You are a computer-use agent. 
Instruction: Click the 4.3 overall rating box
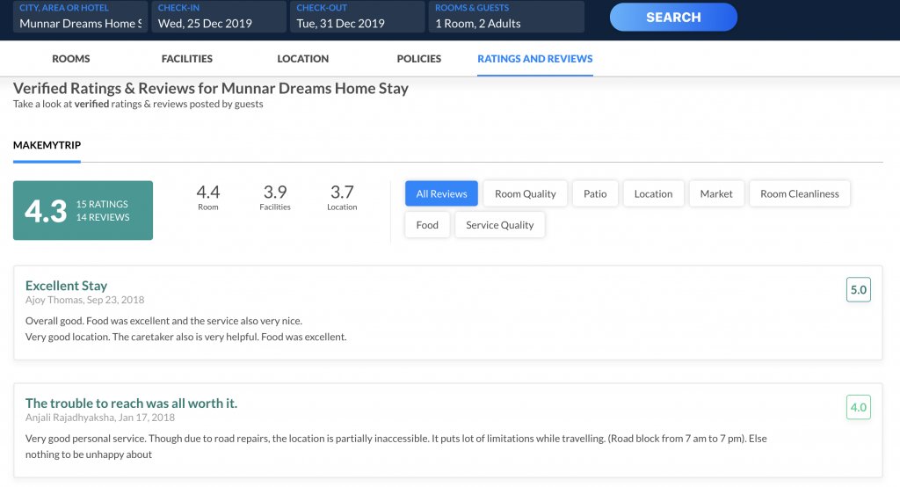[83, 210]
